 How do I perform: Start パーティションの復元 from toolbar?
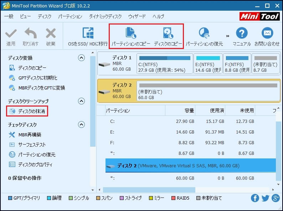[204, 37]
